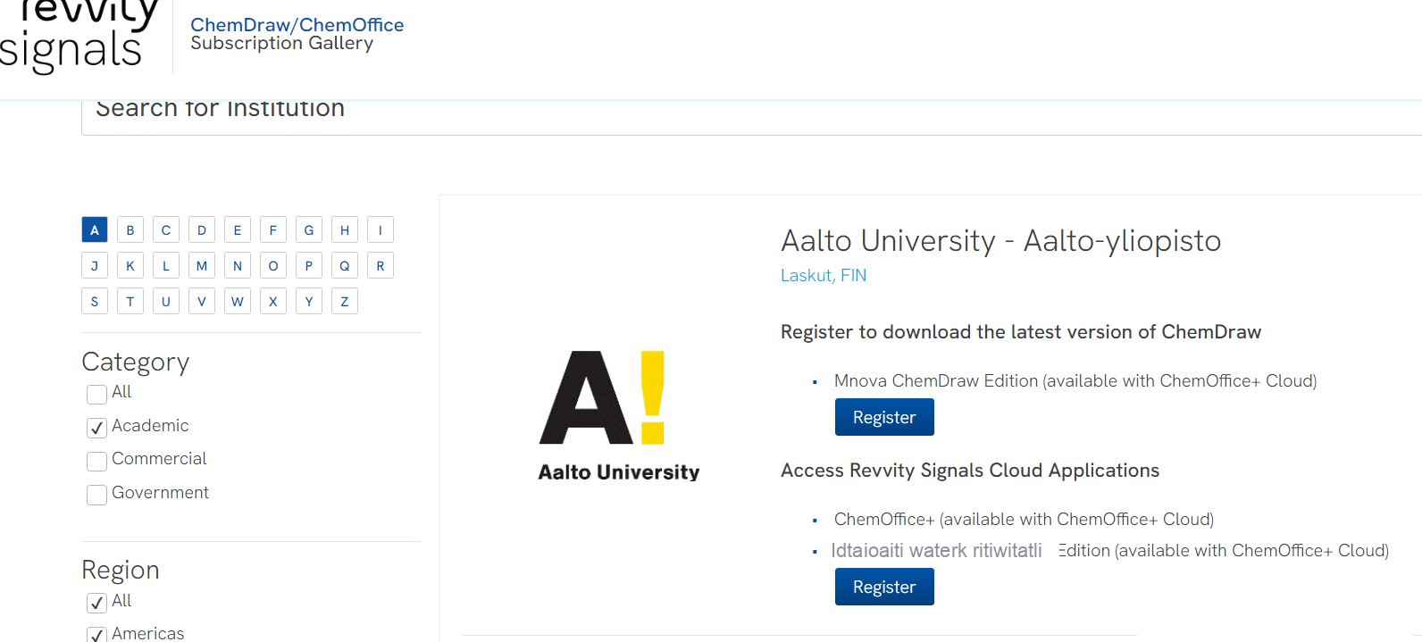
Task: Filter institutions by letter R
Action: coord(381,266)
